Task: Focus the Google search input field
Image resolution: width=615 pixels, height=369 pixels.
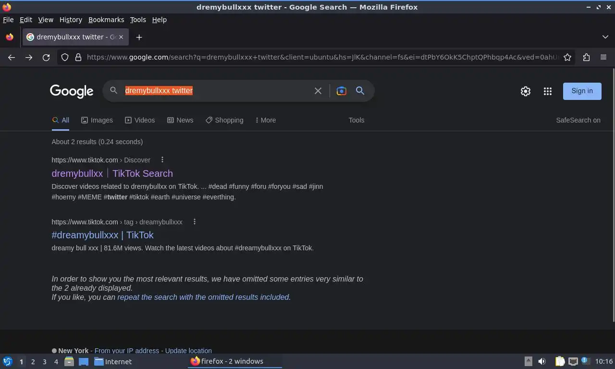Action: (x=216, y=91)
